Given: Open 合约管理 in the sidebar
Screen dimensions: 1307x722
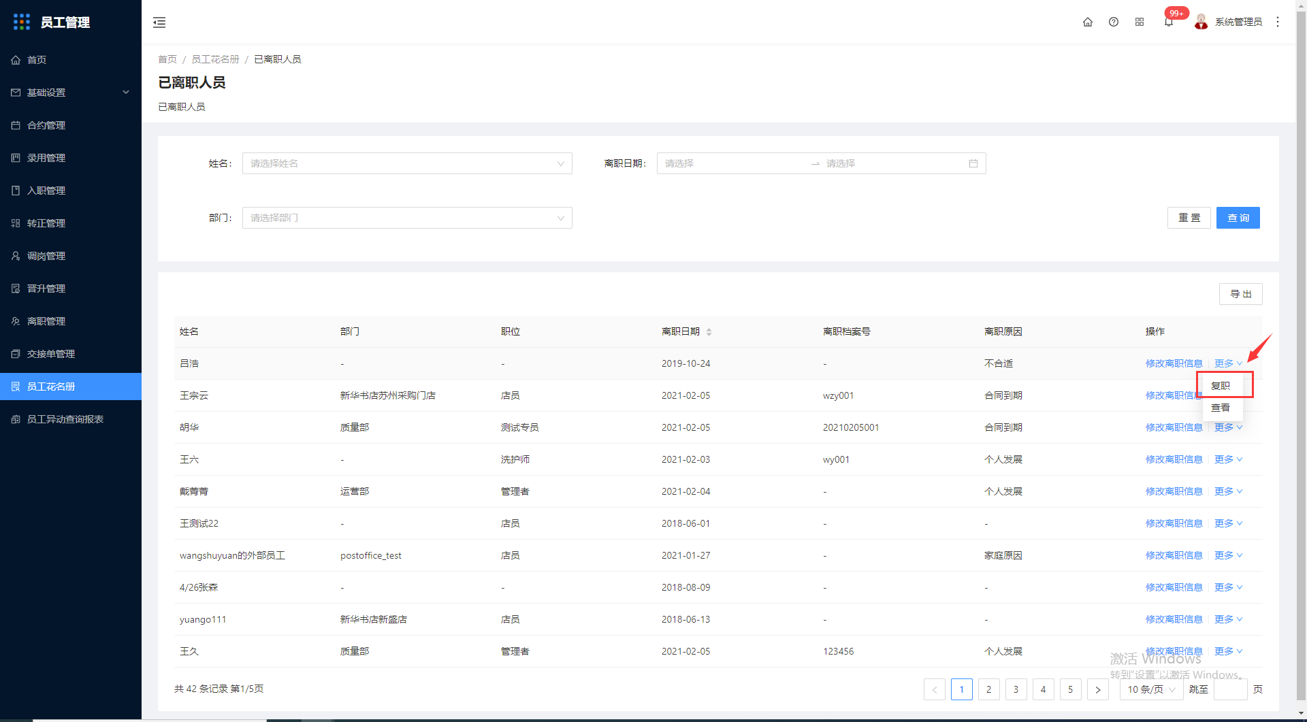Looking at the screenshot, I should 71,125.
